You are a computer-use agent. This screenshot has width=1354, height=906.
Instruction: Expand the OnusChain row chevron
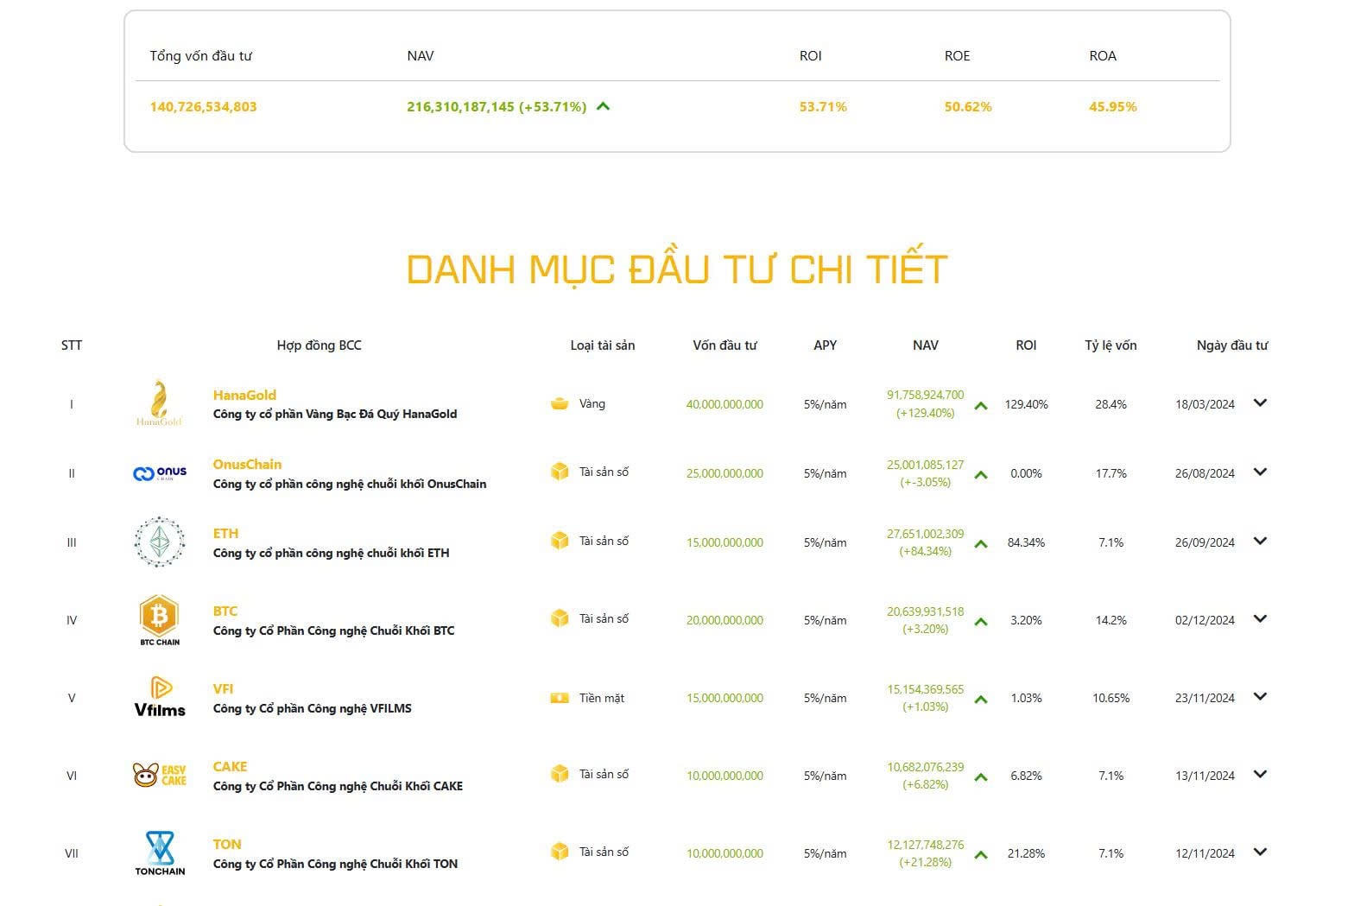point(1260,472)
